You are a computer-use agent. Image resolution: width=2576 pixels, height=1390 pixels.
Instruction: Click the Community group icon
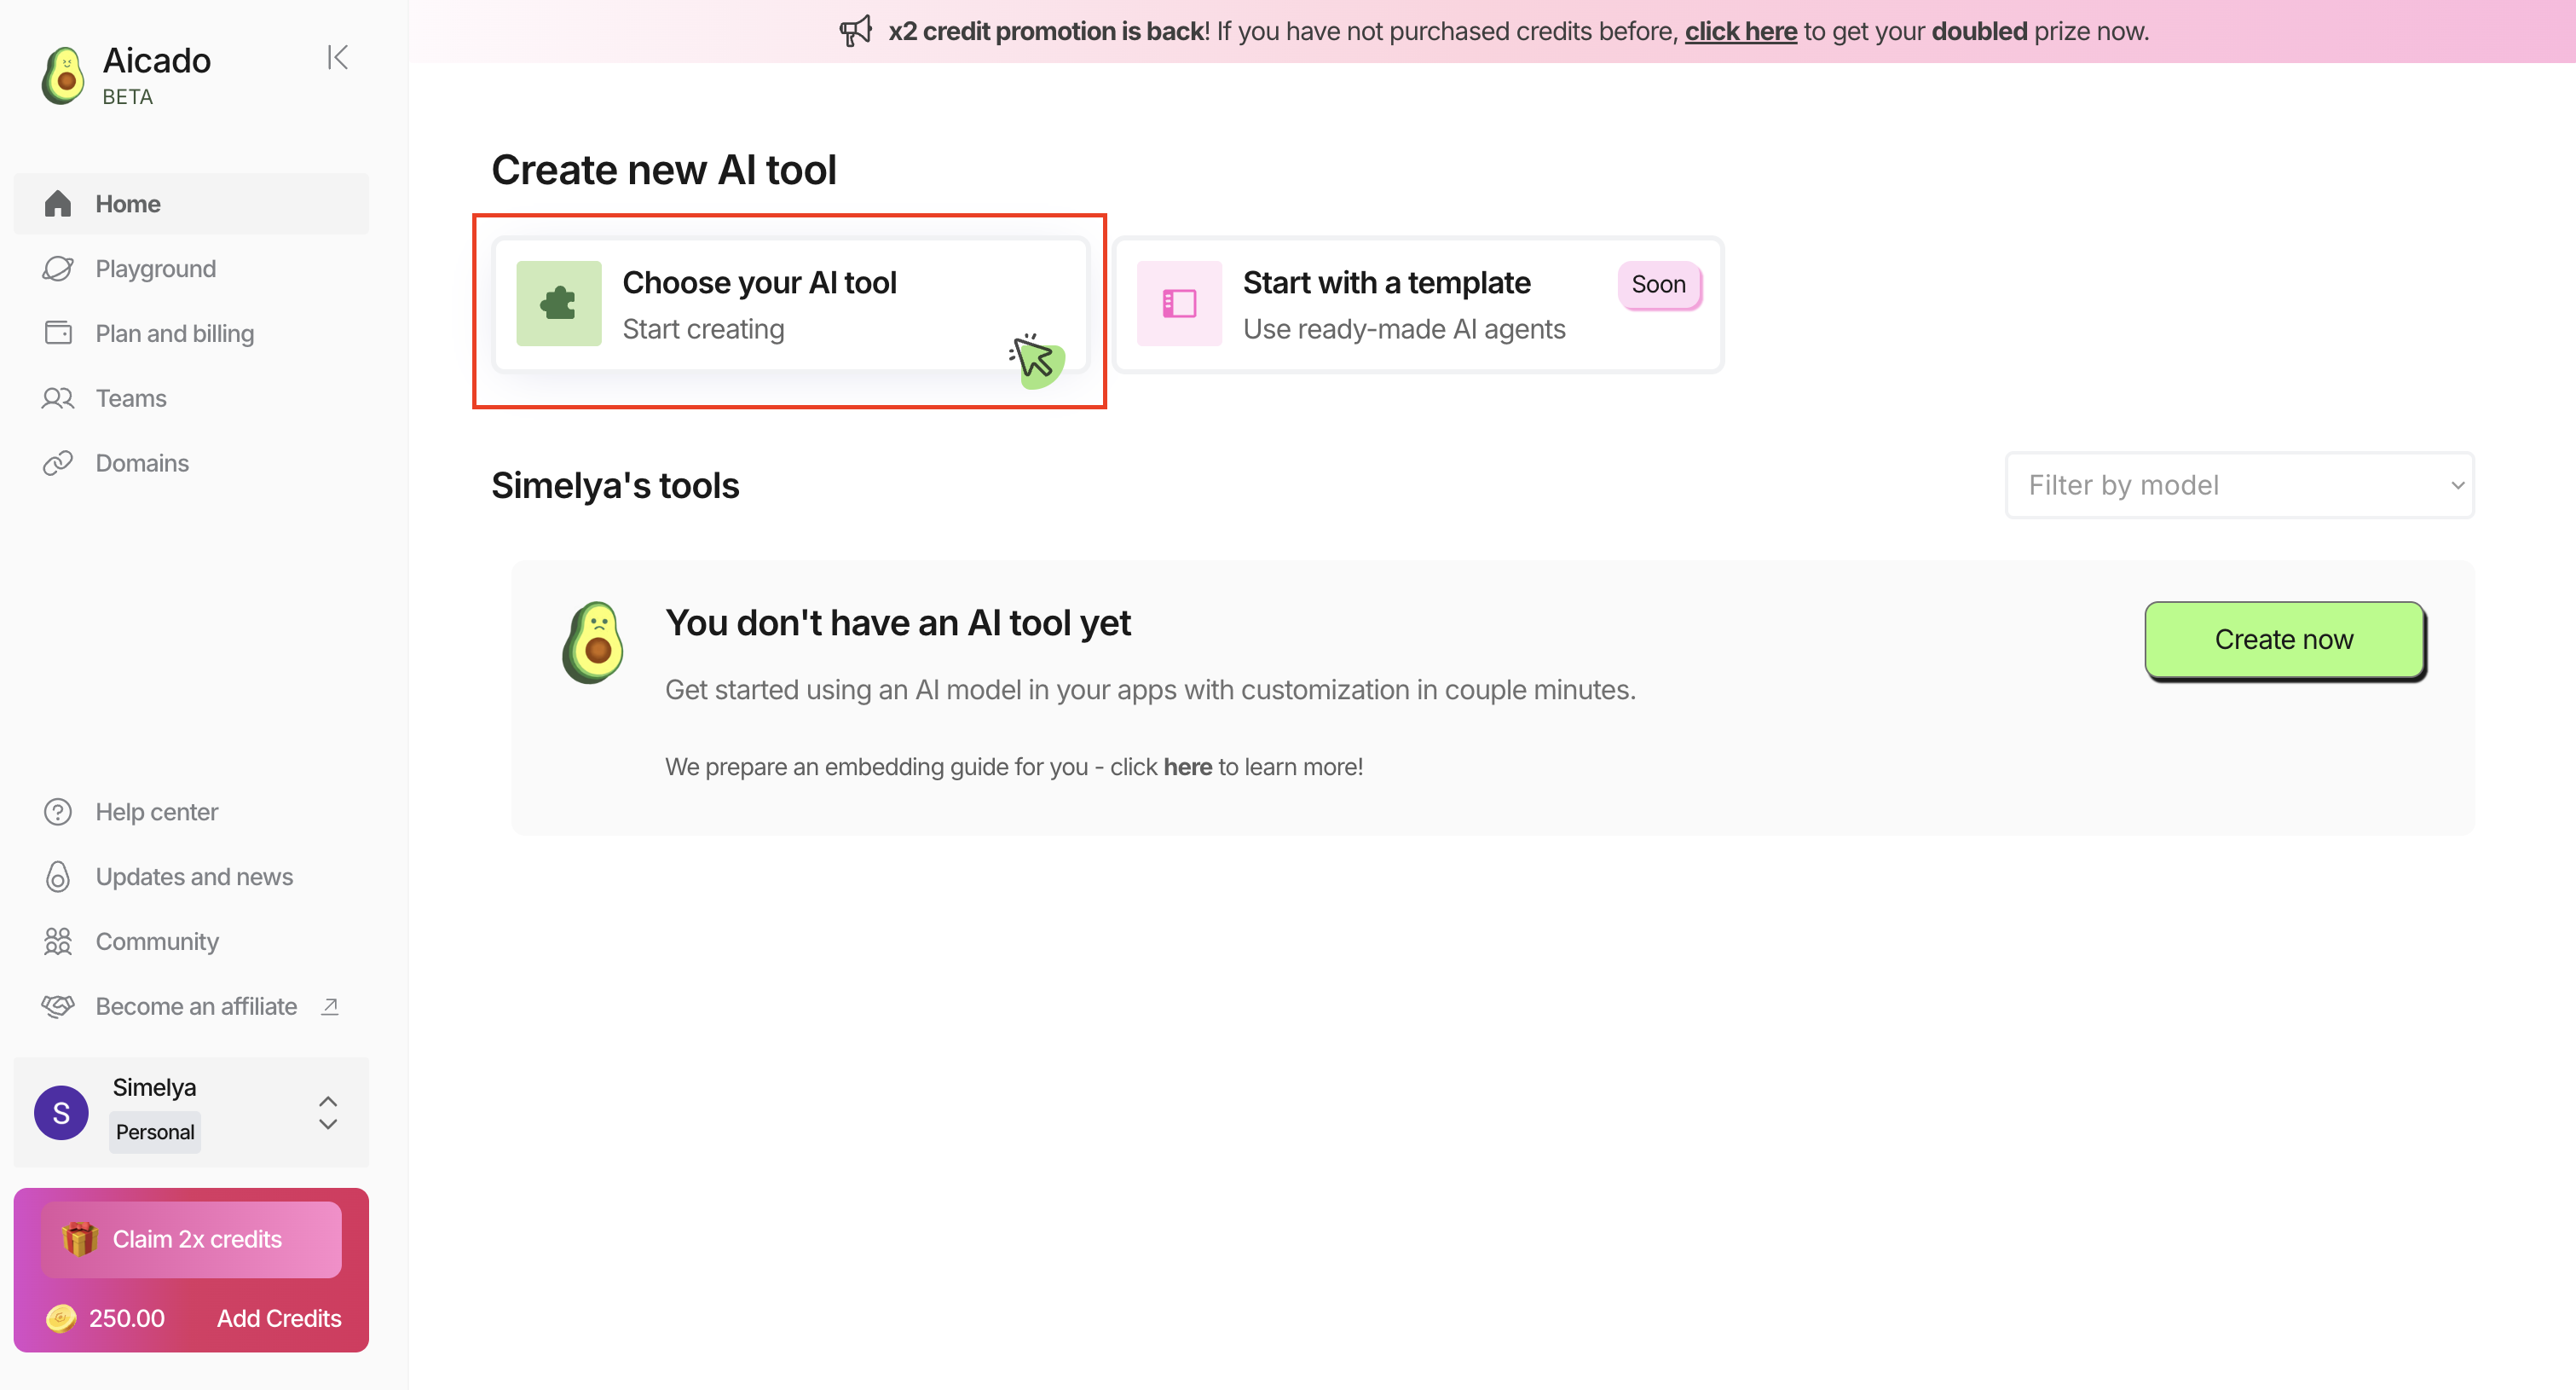tap(58, 941)
